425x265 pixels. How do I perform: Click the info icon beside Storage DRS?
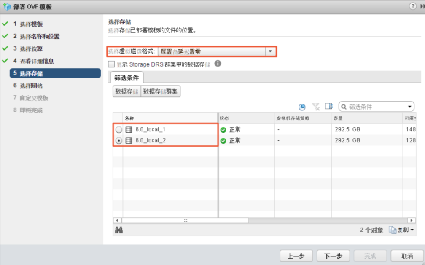(x=218, y=63)
